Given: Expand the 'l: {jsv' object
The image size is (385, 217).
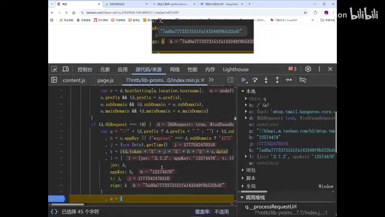Looking at the screenshot, I should point(246,157).
